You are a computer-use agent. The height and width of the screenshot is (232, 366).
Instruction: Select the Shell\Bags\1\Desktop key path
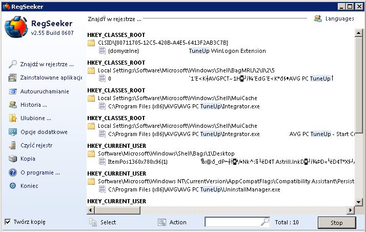[166, 153]
